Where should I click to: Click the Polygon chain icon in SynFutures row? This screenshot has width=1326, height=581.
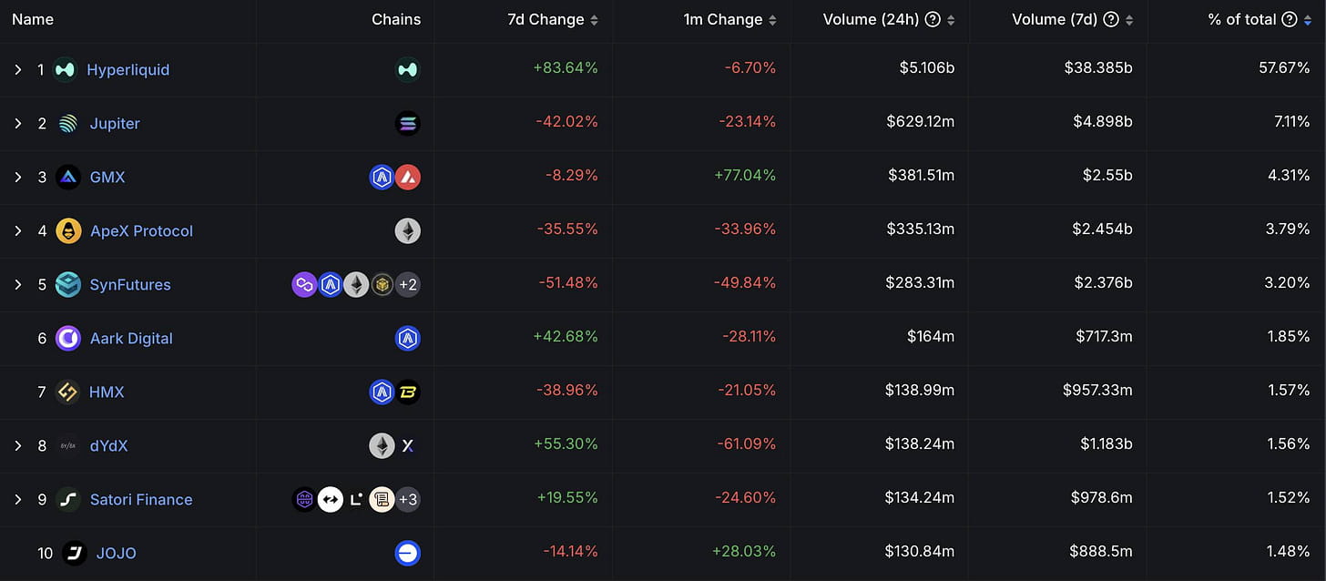point(304,284)
